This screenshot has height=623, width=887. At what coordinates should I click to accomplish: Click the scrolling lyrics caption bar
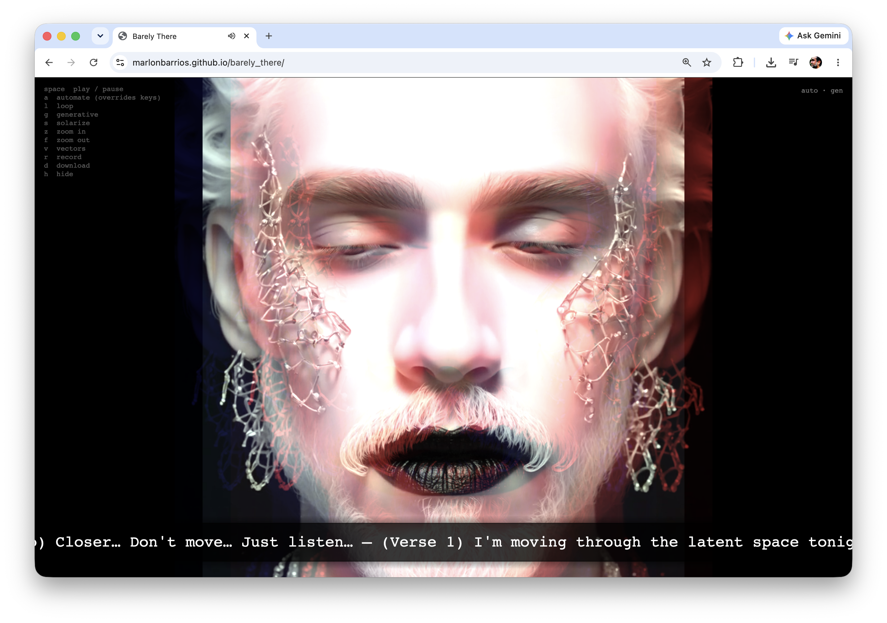443,542
